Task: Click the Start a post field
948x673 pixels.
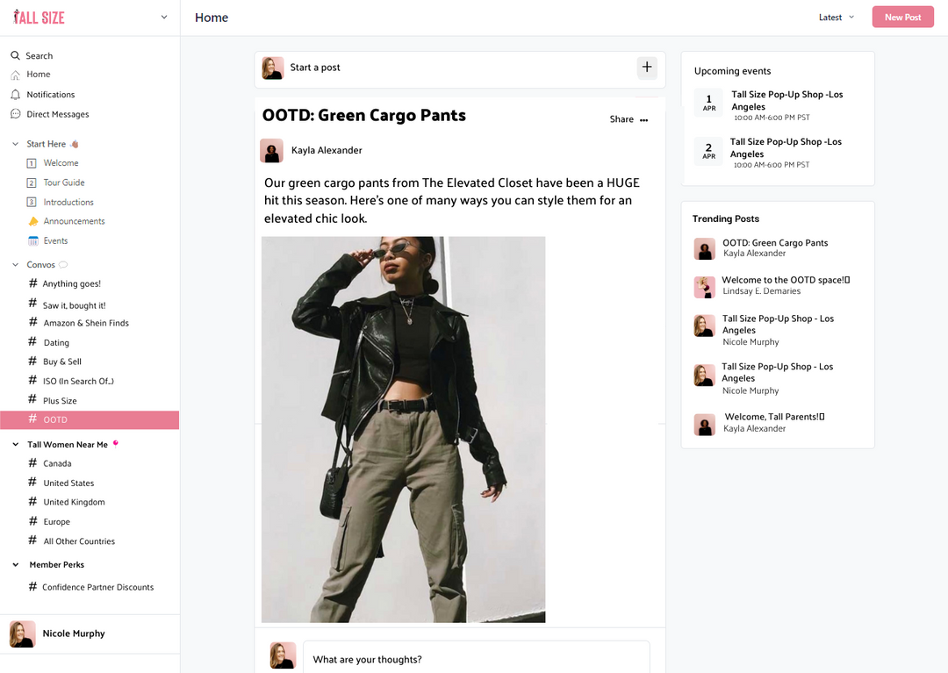Action: [x=459, y=68]
